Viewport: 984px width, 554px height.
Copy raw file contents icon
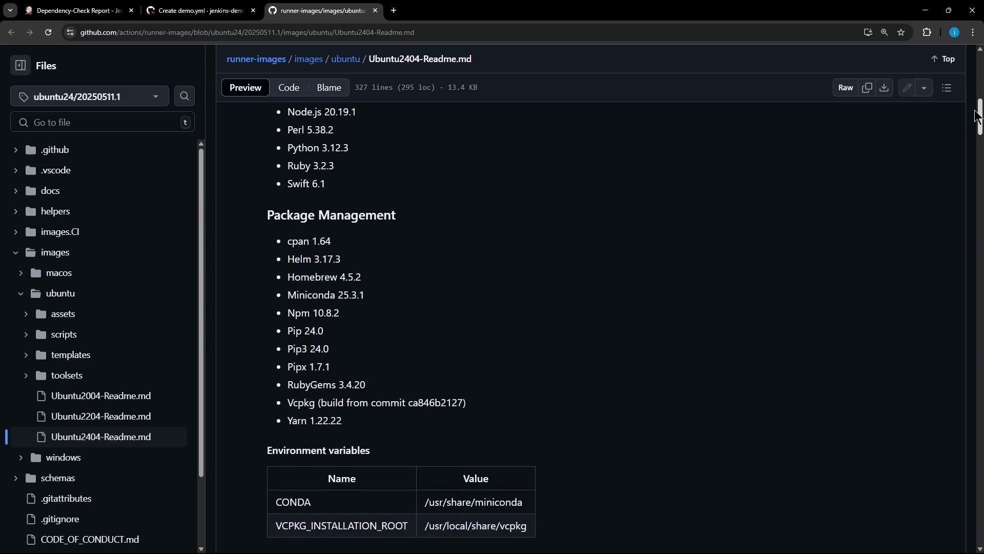867,88
